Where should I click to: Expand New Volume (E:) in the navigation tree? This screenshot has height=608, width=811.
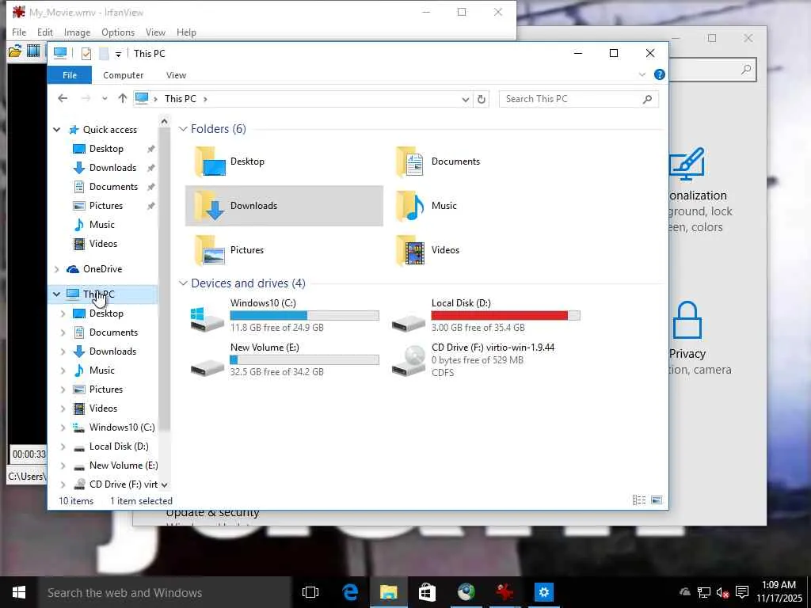click(63, 465)
